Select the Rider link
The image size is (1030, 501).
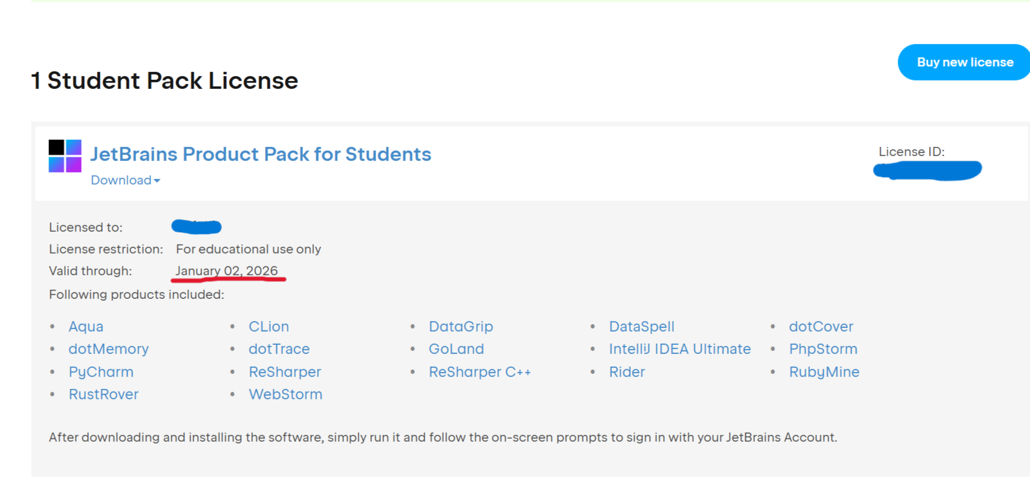627,372
